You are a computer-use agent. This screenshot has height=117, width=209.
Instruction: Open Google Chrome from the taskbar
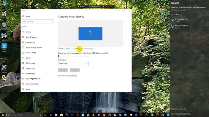click(x=152, y=115)
